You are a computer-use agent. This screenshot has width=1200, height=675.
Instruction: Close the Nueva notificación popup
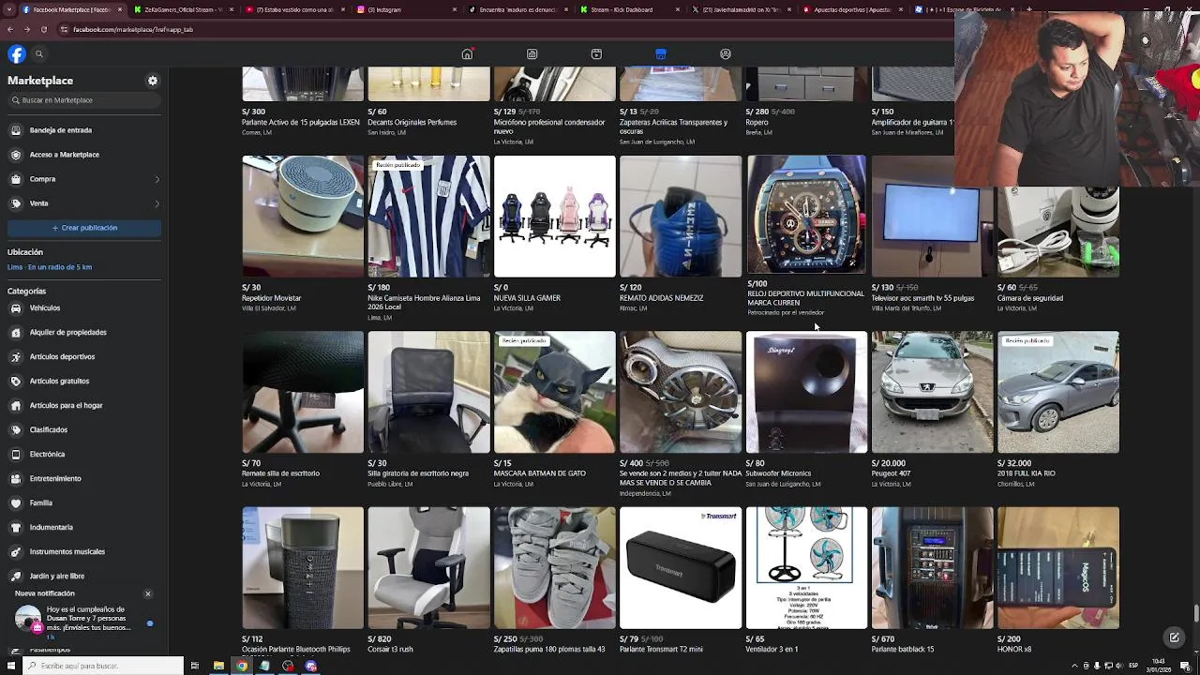click(147, 593)
